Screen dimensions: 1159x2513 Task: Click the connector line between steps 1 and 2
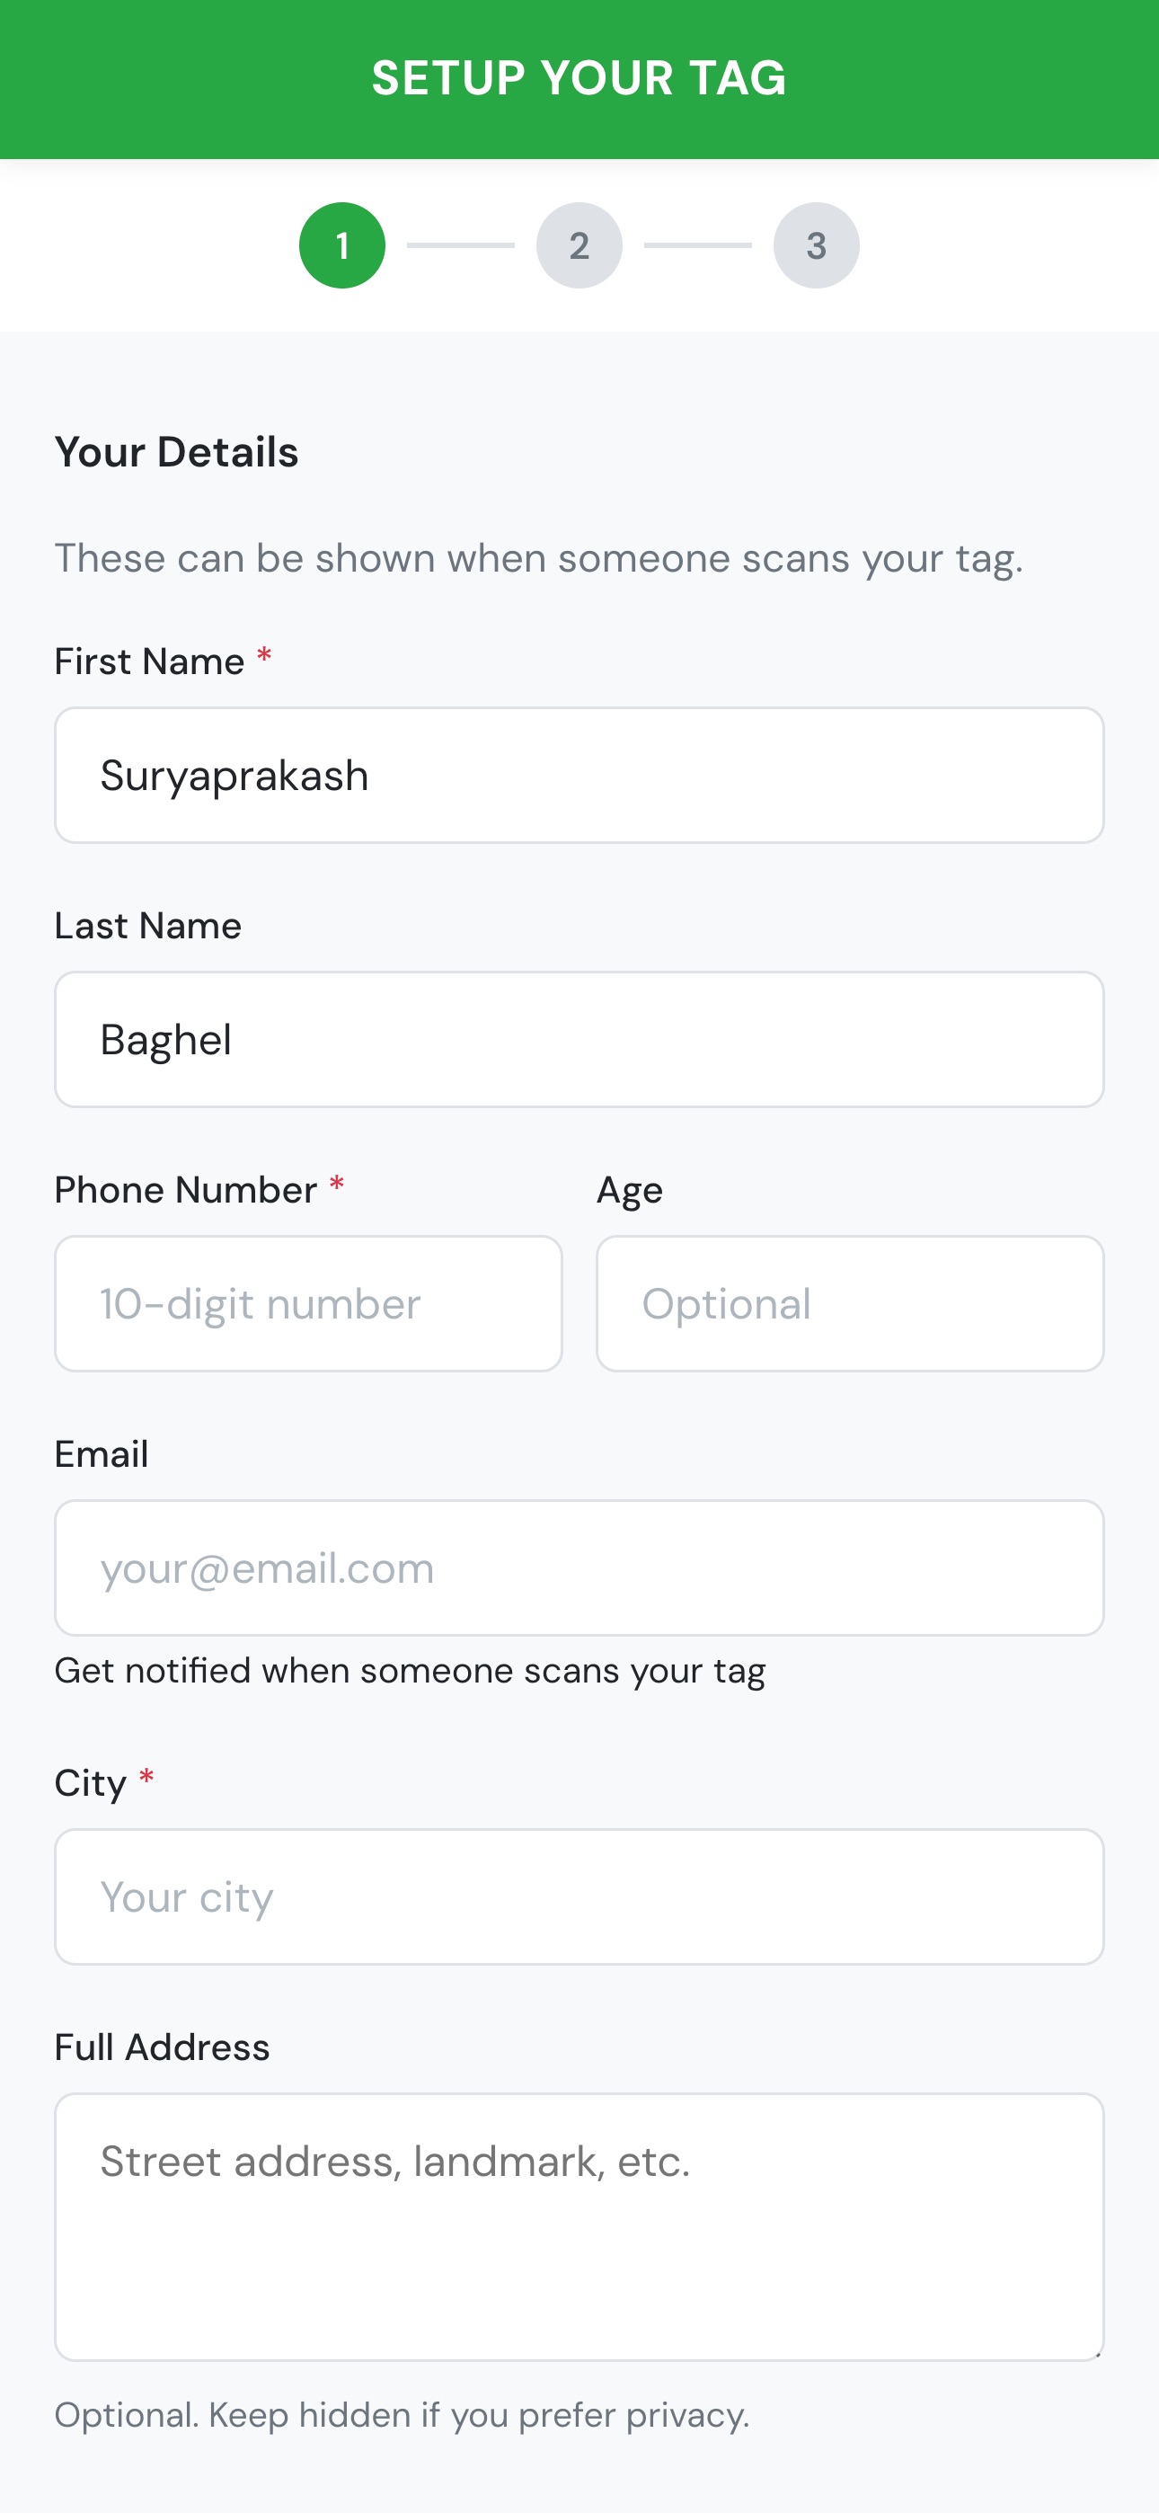pos(459,246)
